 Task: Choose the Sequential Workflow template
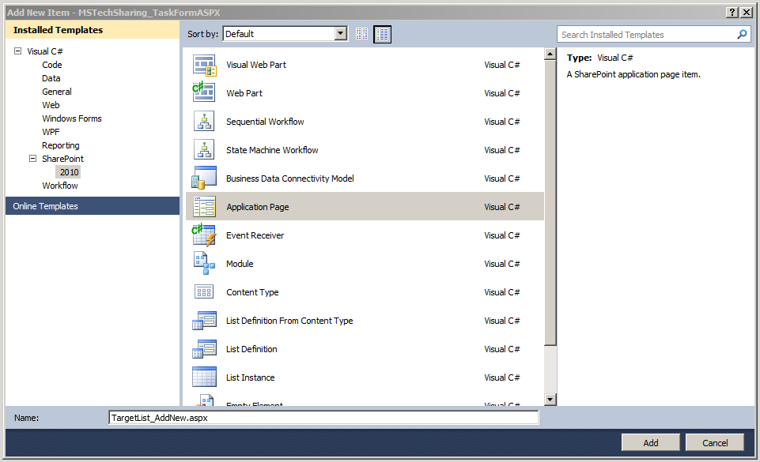point(204,121)
